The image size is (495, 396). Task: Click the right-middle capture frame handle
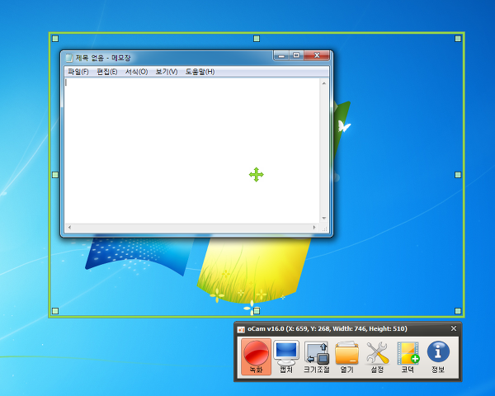coord(458,175)
